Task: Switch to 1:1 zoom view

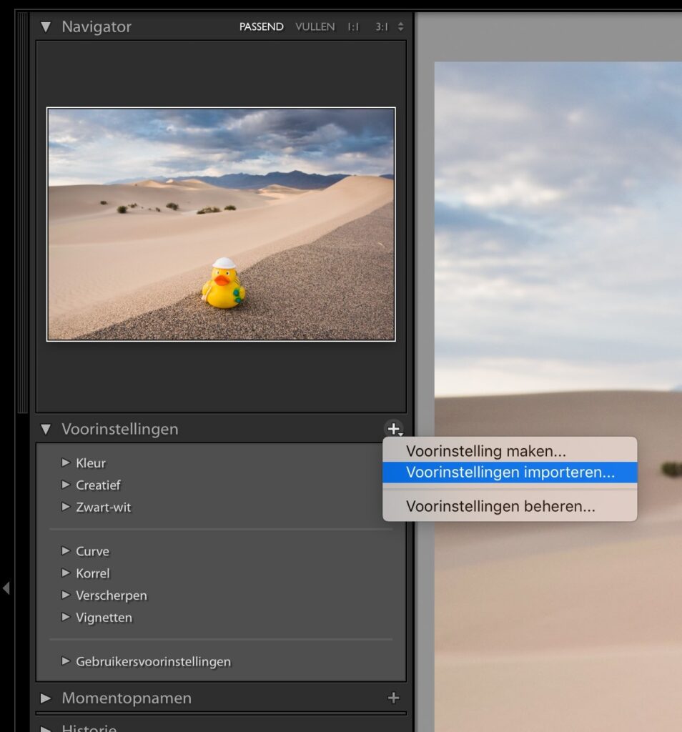Action: pos(352,26)
